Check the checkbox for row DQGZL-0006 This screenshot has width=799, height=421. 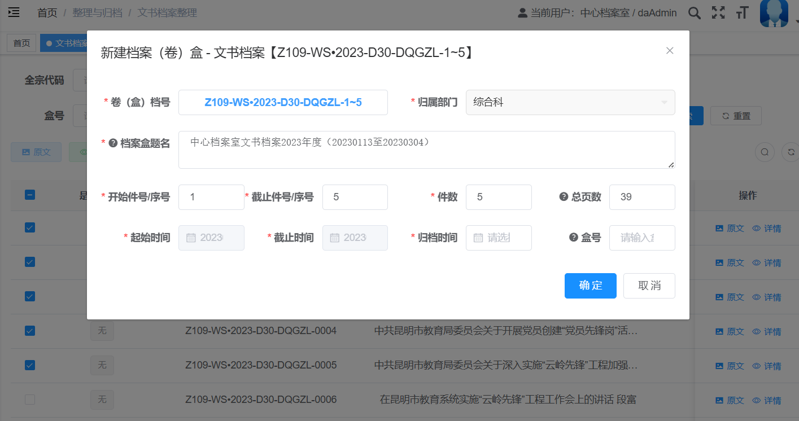pos(30,400)
